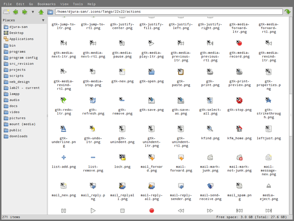Screen dimensions: 294x221
Task: Select the gtk-undo-ltr.png yellow undo icon
Action: click(x=93, y=129)
